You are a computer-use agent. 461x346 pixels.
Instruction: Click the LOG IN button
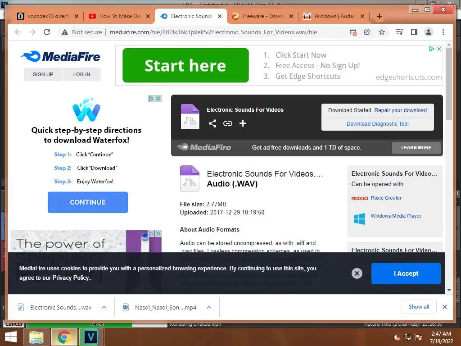pyautogui.click(x=82, y=74)
